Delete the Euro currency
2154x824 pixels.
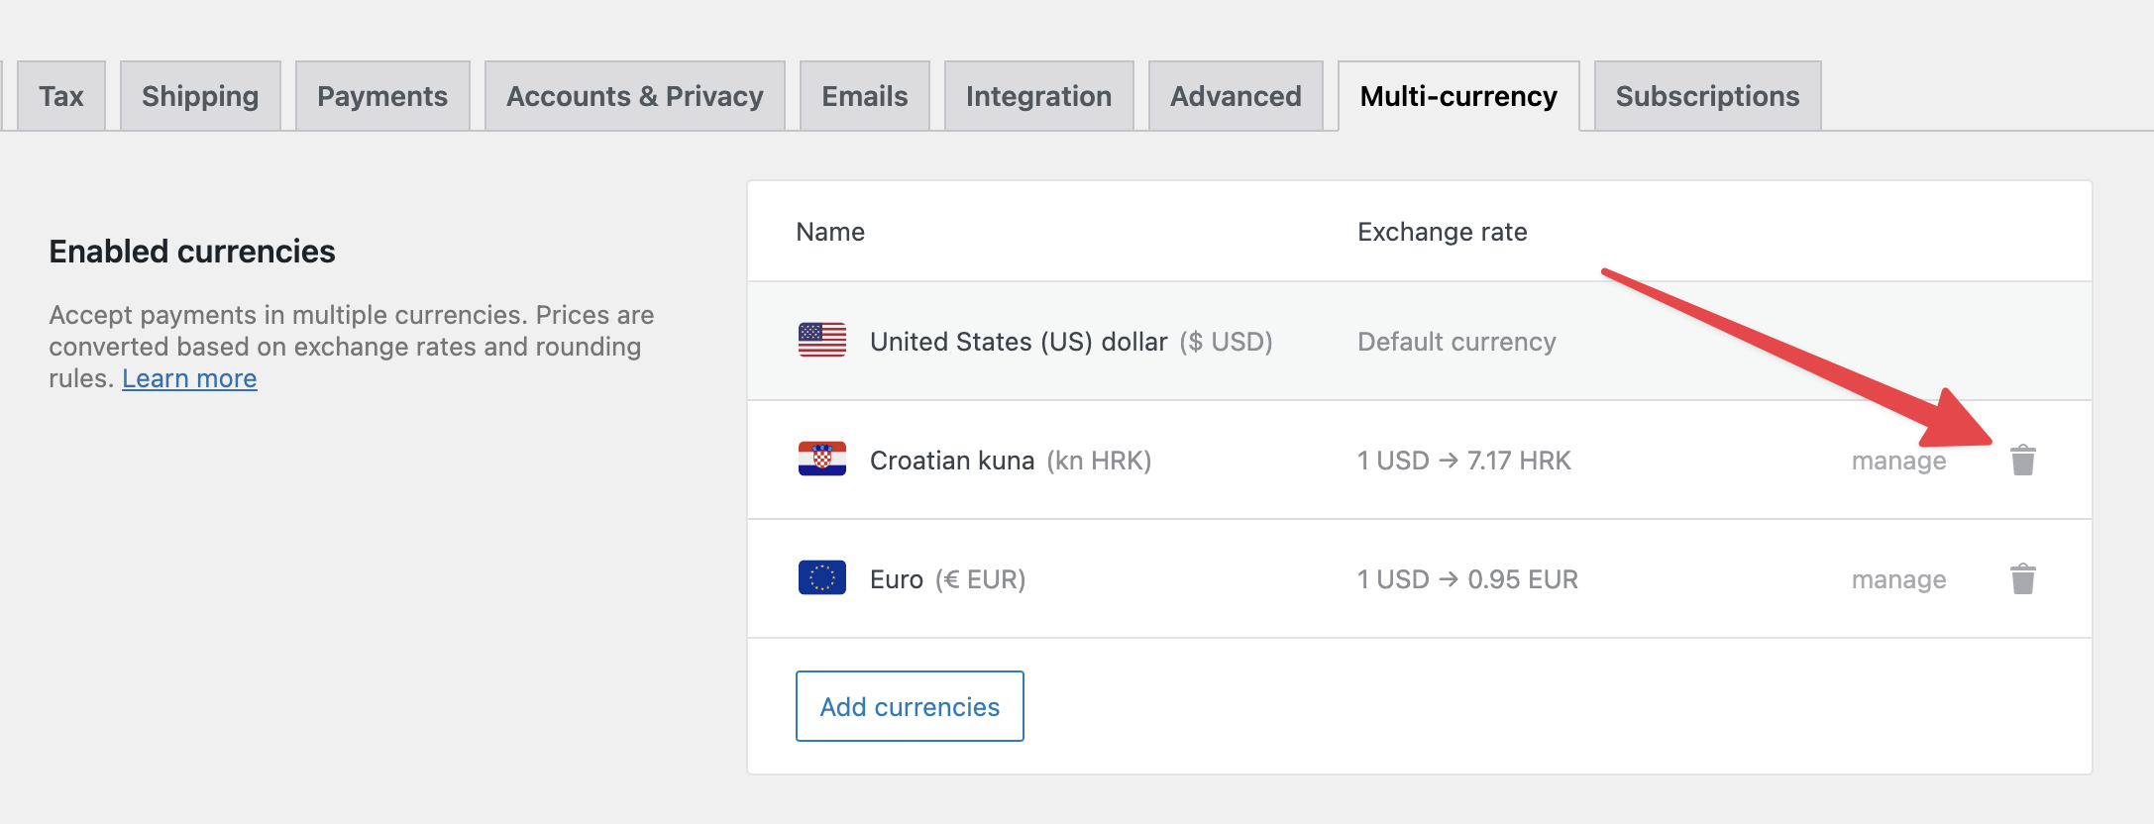(x=2022, y=579)
